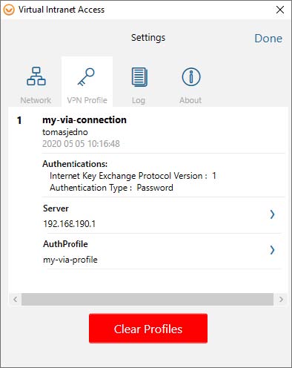
Task: Click the horizontal scrollbar thumb
Action: 147,300
